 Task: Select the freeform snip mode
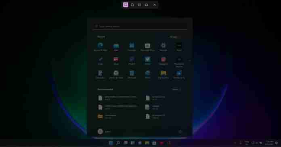click(x=132, y=5)
